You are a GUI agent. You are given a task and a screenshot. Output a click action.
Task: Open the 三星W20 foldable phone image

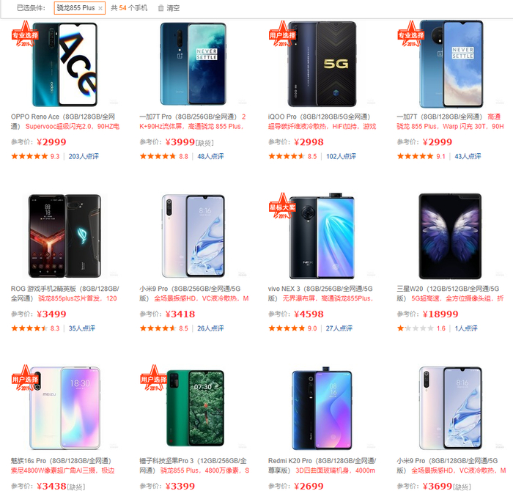coord(450,236)
